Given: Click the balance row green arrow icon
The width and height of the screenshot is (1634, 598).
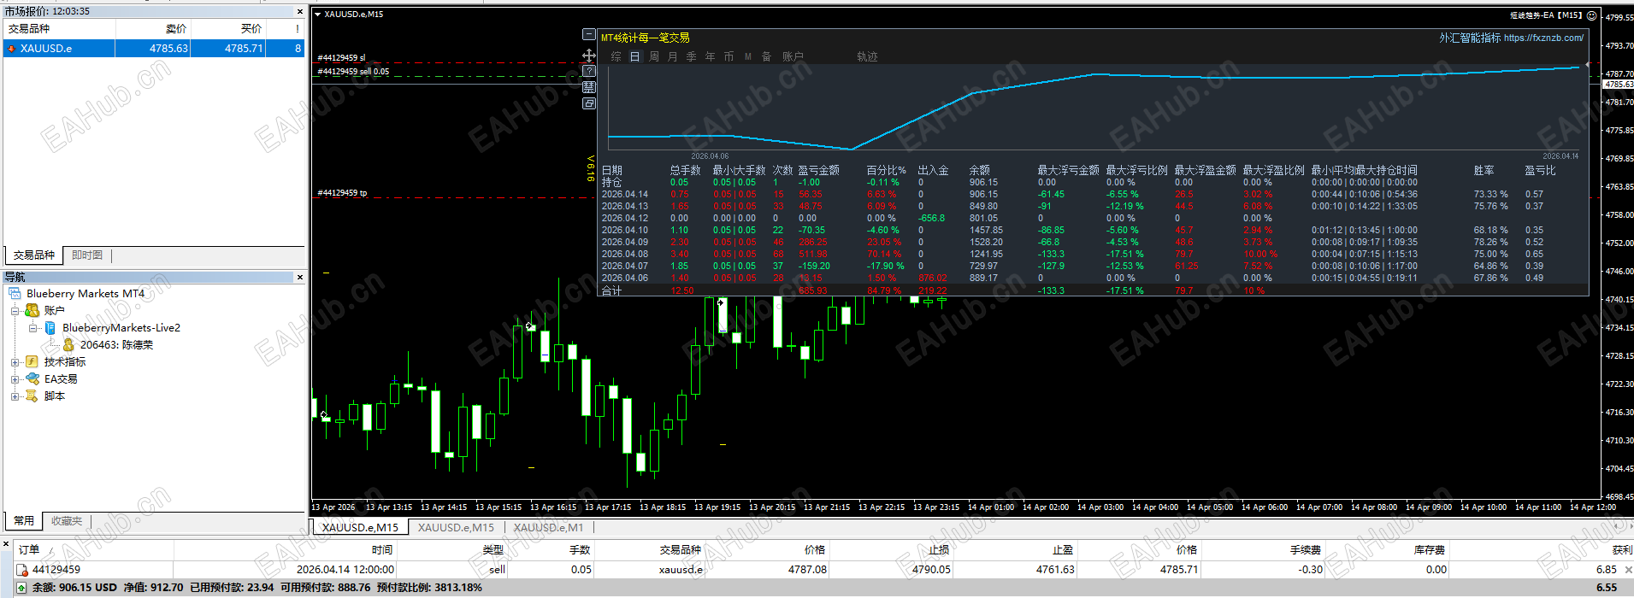Looking at the screenshot, I should 22,588.
